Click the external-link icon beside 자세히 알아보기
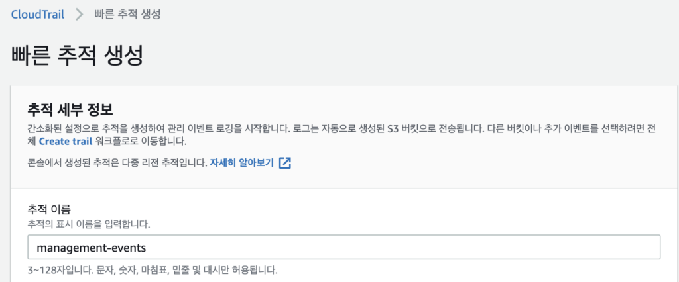 click(x=285, y=163)
